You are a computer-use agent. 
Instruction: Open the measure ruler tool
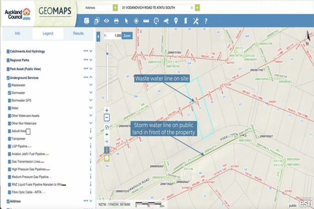[146, 21]
